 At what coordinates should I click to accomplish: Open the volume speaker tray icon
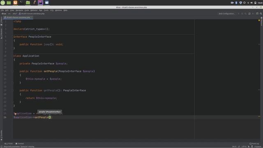point(251,3)
